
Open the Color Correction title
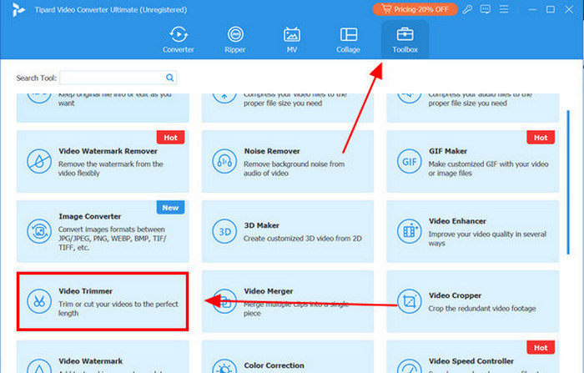tap(274, 365)
